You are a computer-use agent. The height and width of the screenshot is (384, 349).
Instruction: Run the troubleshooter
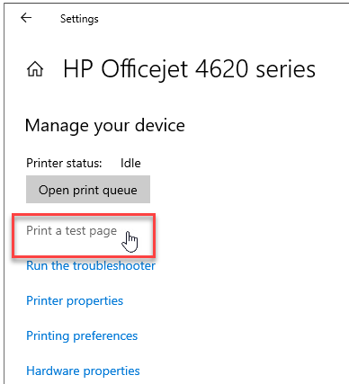pos(91,265)
